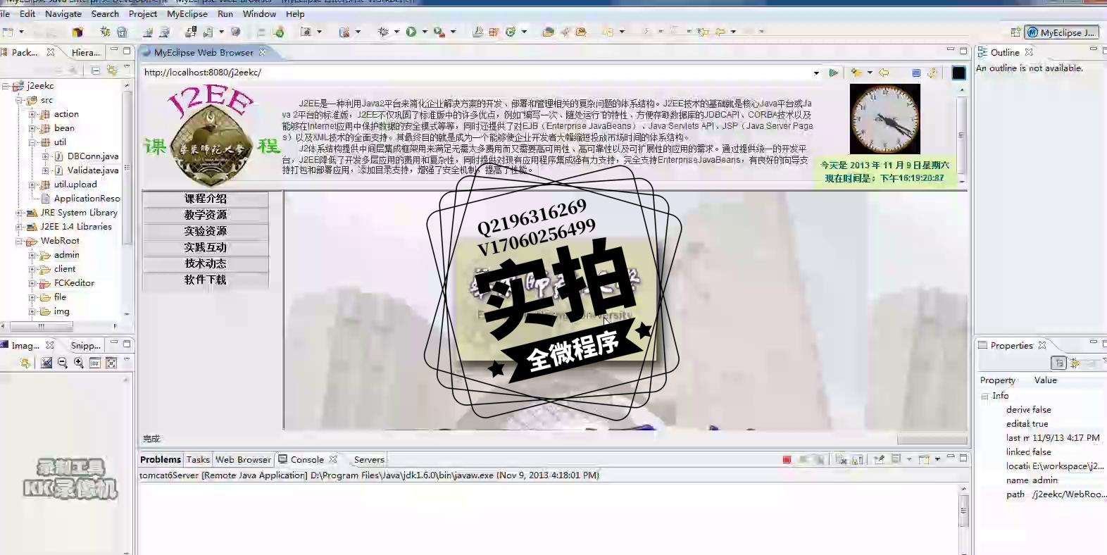Expand the bean package

32,128
